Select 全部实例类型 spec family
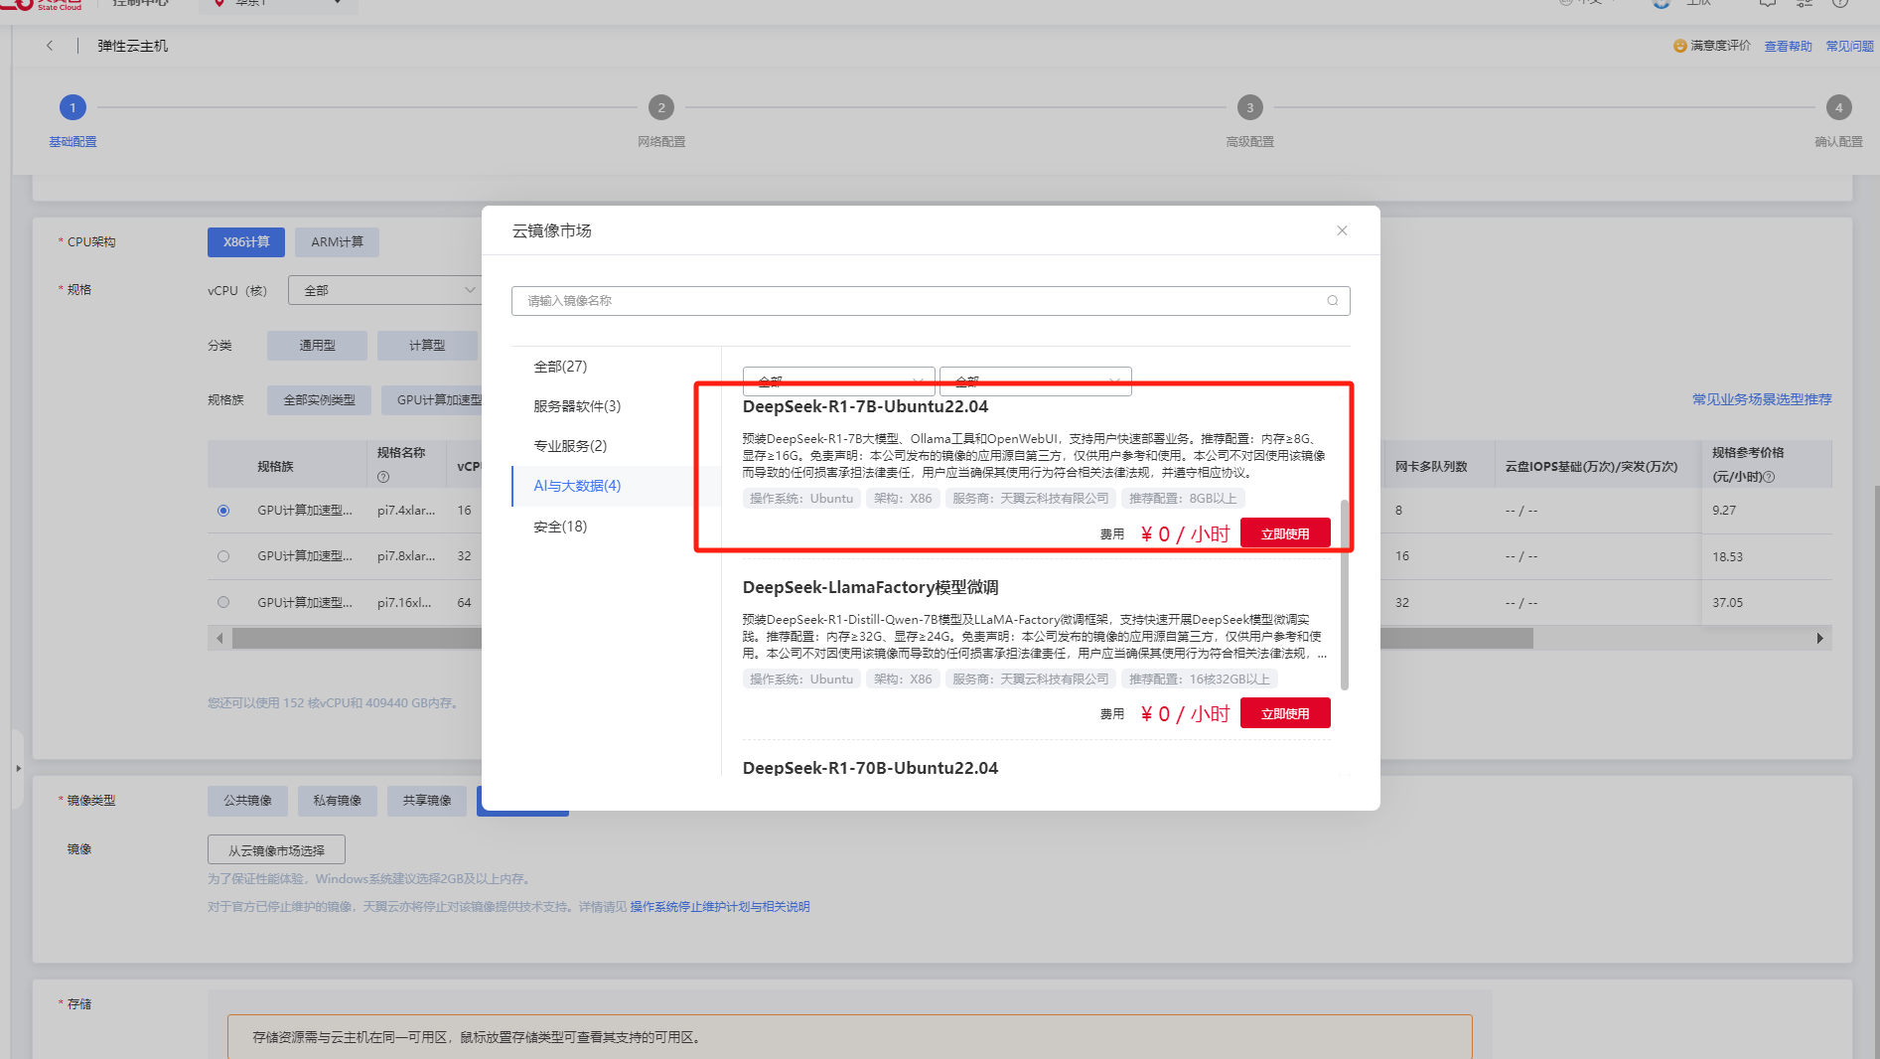Viewport: 1880px width, 1059px height. [319, 400]
